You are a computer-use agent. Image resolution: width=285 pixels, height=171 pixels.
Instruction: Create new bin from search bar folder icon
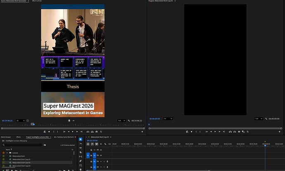pyautogui.click(x=45, y=145)
